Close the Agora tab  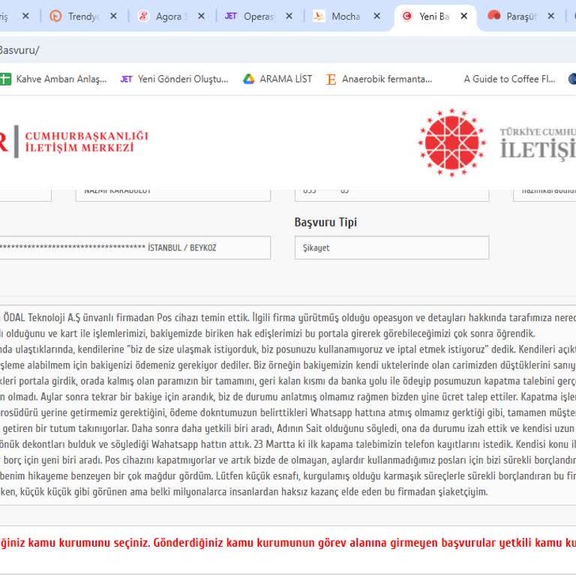(x=201, y=16)
